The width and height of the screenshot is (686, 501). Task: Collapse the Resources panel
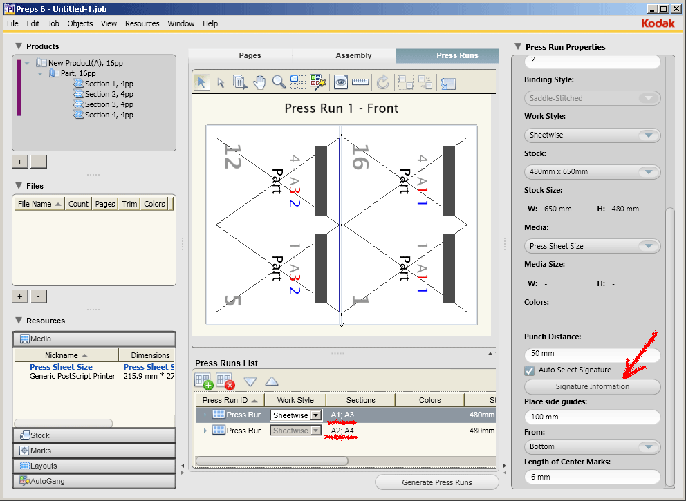pos(19,320)
